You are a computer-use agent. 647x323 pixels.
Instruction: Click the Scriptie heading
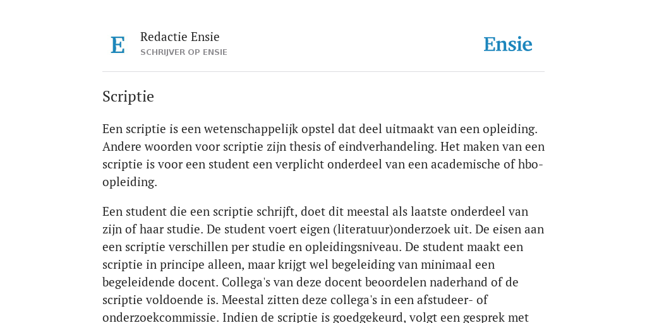coord(128,97)
